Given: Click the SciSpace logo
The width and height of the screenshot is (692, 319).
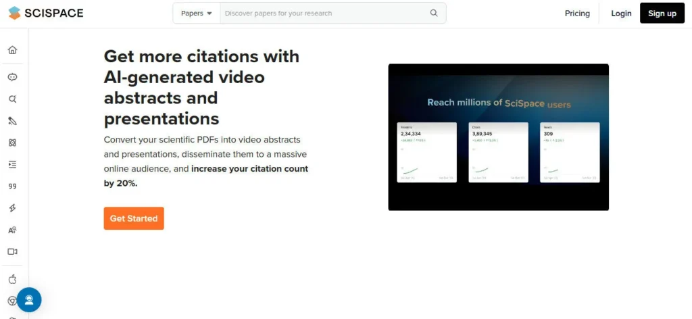Looking at the screenshot, I should (x=46, y=14).
